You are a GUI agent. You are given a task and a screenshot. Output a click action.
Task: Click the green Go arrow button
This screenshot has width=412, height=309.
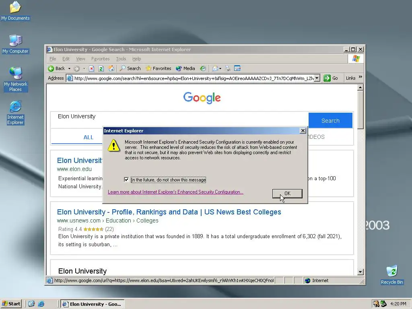[x=327, y=78]
